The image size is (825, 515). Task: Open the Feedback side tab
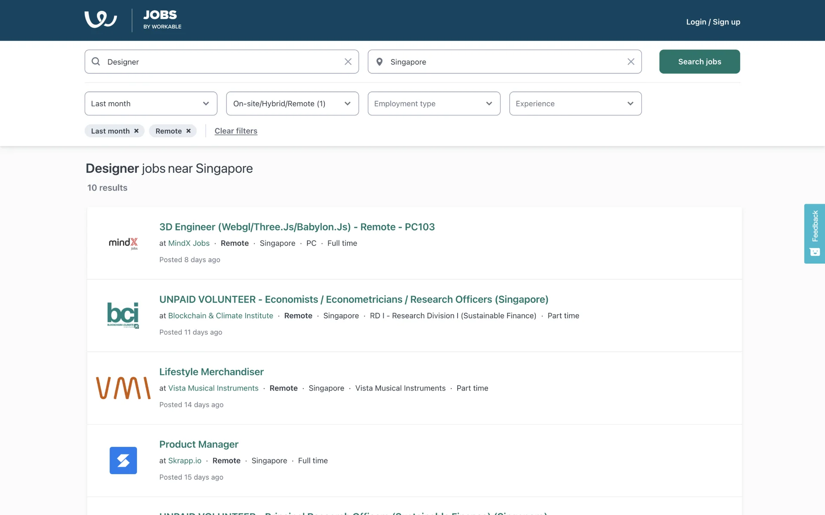tap(814, 233)
